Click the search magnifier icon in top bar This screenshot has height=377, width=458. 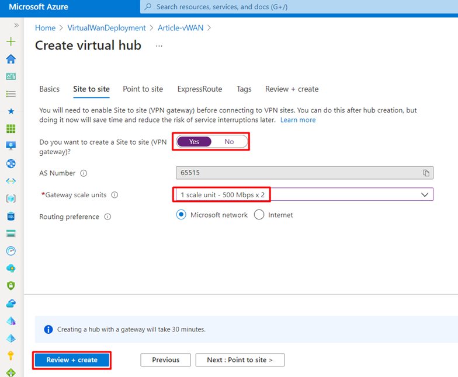(148, 6)
